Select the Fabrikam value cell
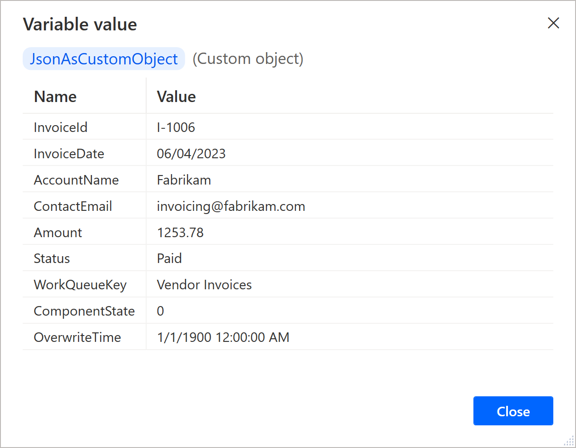576x448 pixels. [x=184, y=180]
